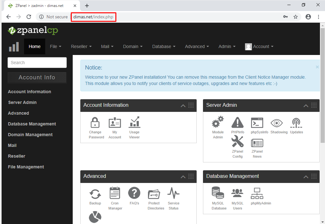Open the Reseller dropdown menu
Screen dimensions: 325x224
click(81, 47)
